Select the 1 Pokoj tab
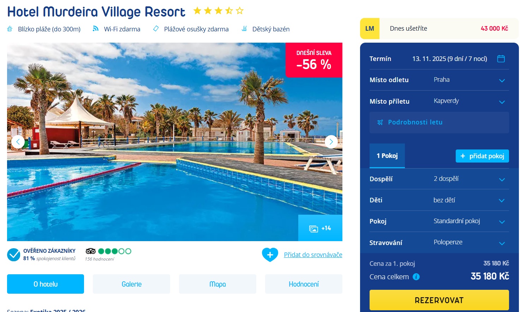Viewport: 521px width, 312px height. point(387,156)
